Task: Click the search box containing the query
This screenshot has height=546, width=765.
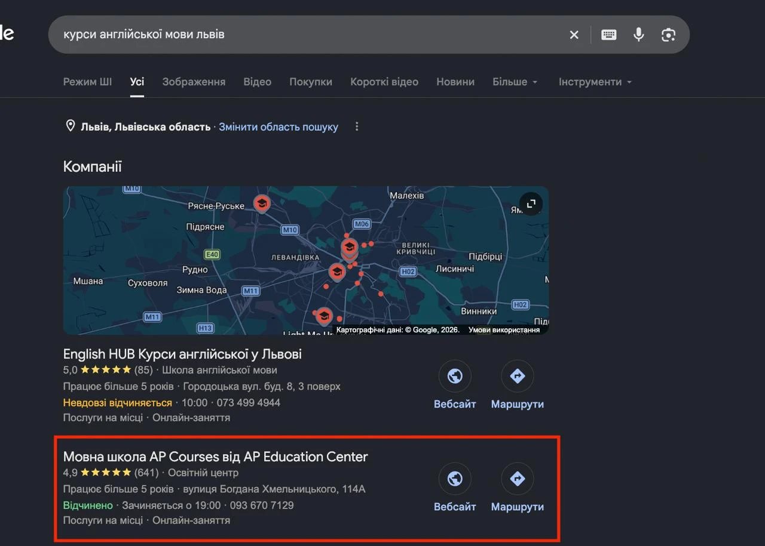Action: pyautogui.click(x=369, y=35)
